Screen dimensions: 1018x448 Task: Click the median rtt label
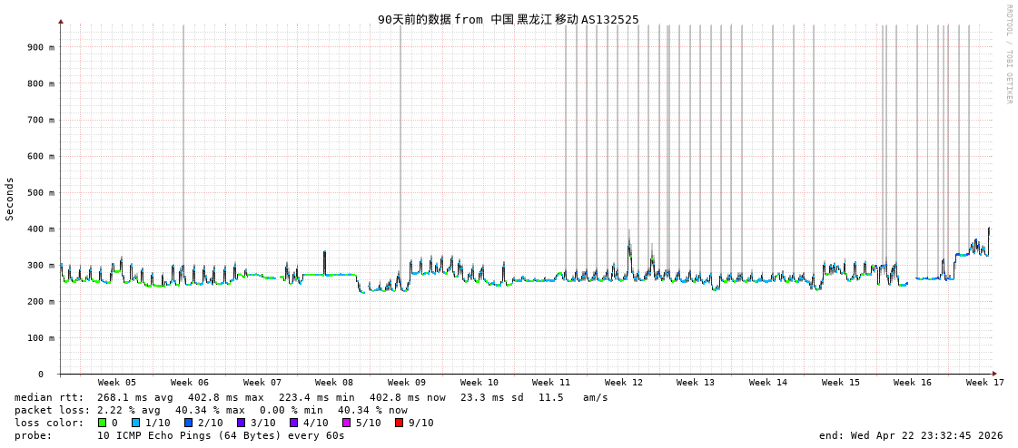coord(49,397)
